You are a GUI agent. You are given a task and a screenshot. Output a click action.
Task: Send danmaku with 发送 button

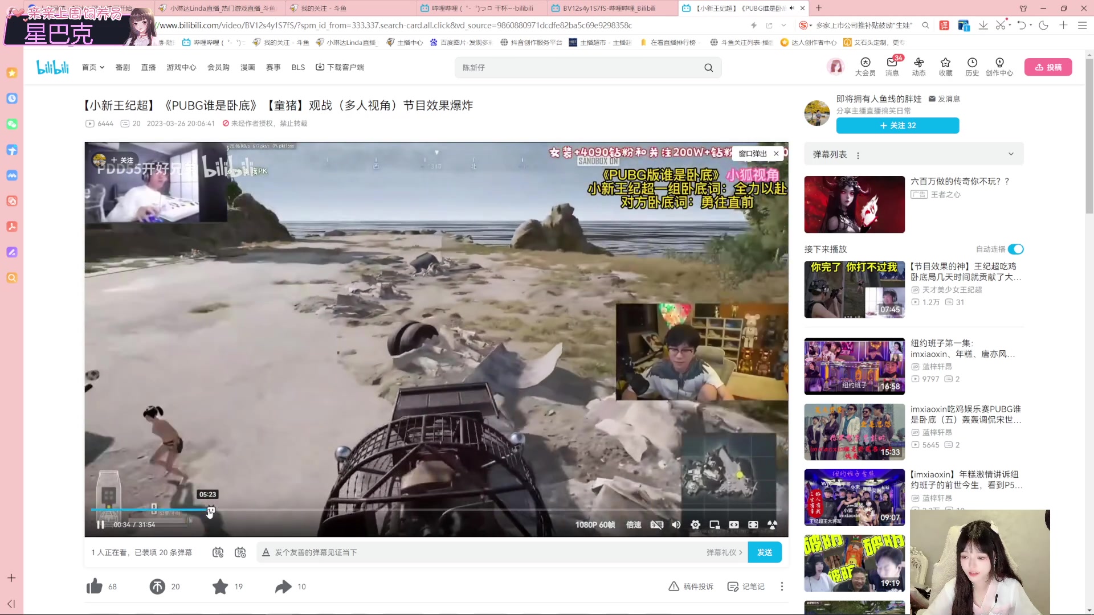tap(765, 552)
